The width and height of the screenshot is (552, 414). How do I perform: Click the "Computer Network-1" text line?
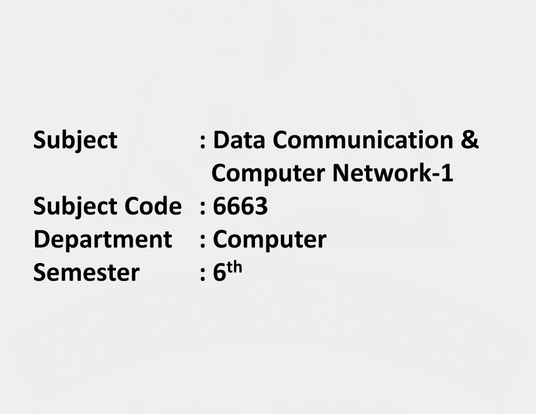point(332,174)
